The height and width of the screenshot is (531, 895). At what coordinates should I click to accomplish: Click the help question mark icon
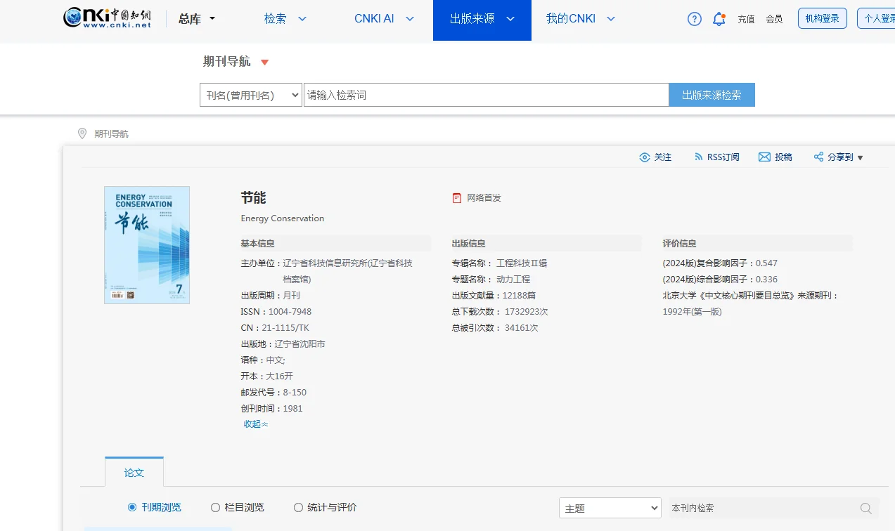point(694,19)
